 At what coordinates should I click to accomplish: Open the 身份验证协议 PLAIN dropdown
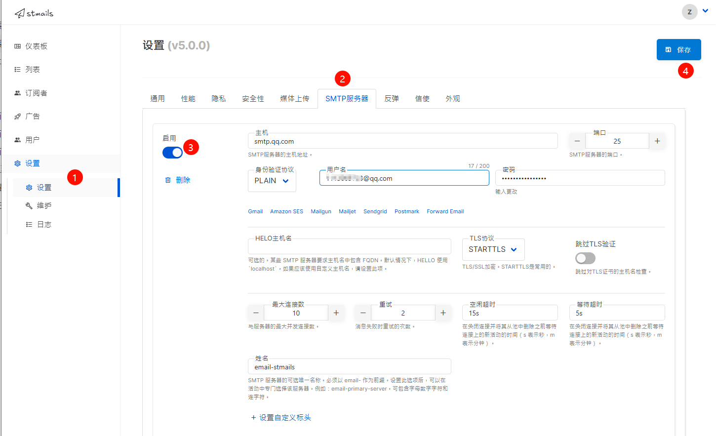point(272,181)
